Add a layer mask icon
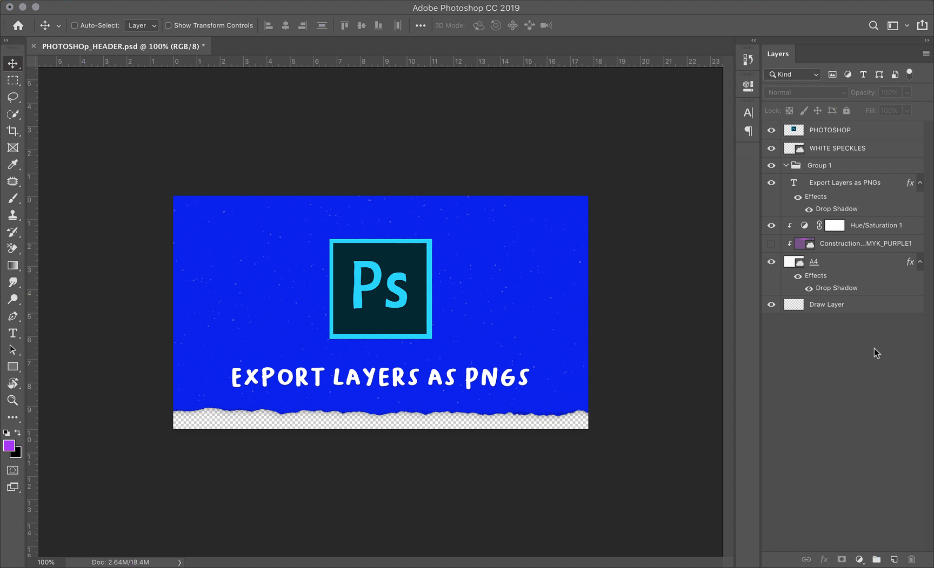Screen dimensions: 934x568 (x=842, y=559)
